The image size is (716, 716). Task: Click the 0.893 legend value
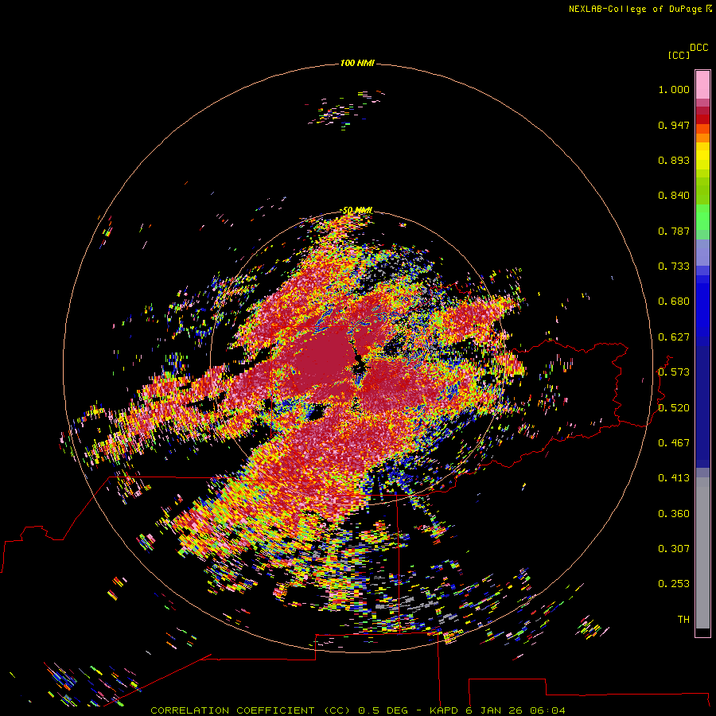pyautogui.click(x=674, y=160)
